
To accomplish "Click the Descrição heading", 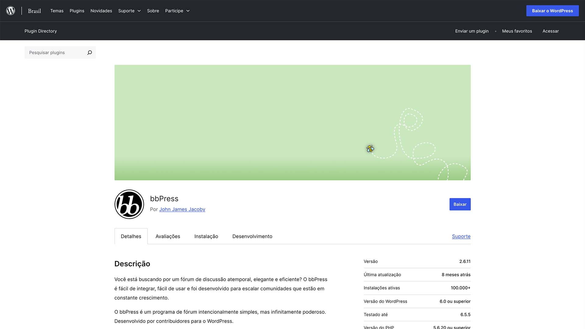I will (132, 264).
